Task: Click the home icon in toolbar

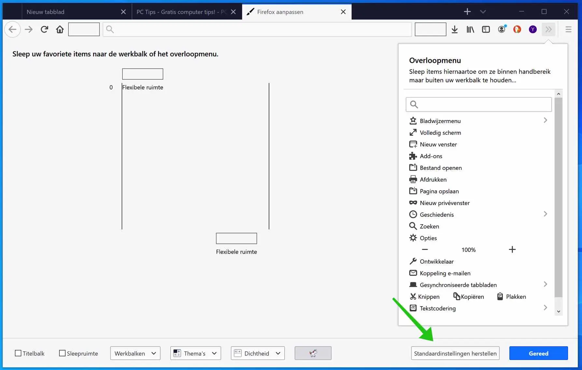Action: tap(60, 30)
